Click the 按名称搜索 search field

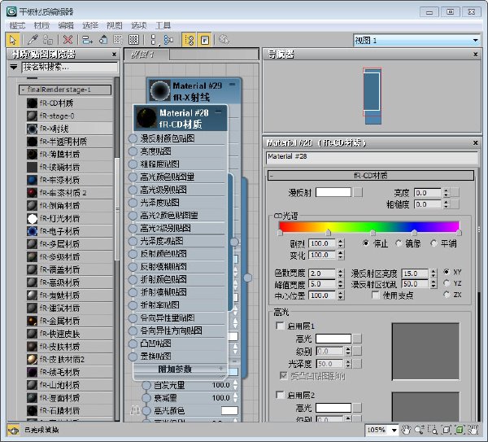click(x=70, y=67)
